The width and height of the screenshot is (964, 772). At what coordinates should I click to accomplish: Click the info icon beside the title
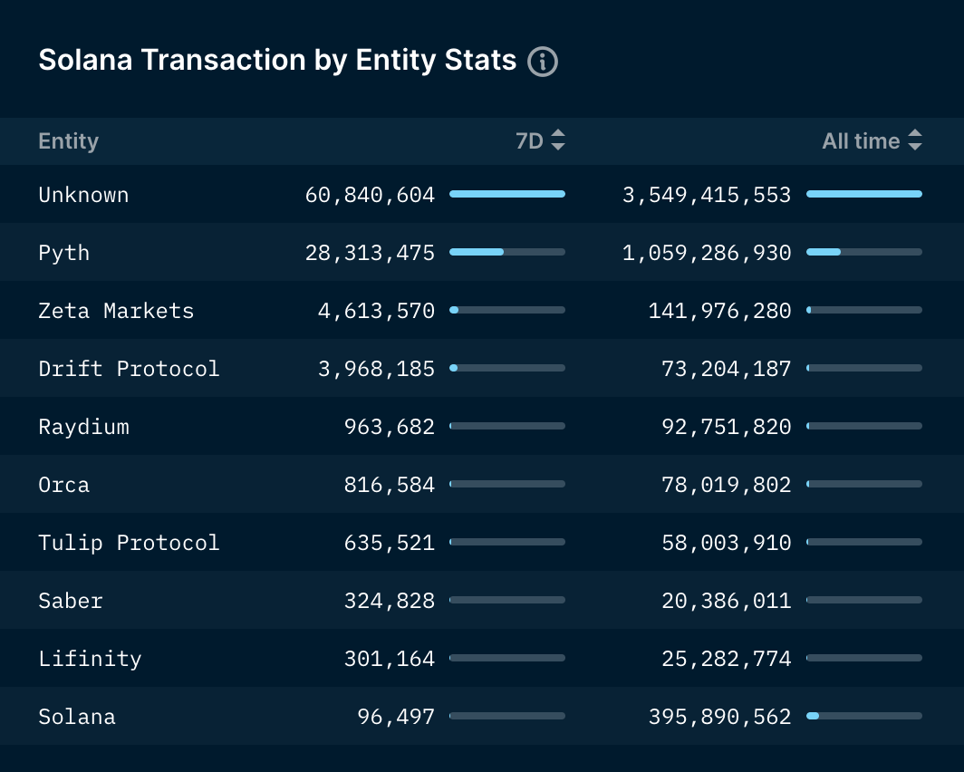tap(542, 62)
